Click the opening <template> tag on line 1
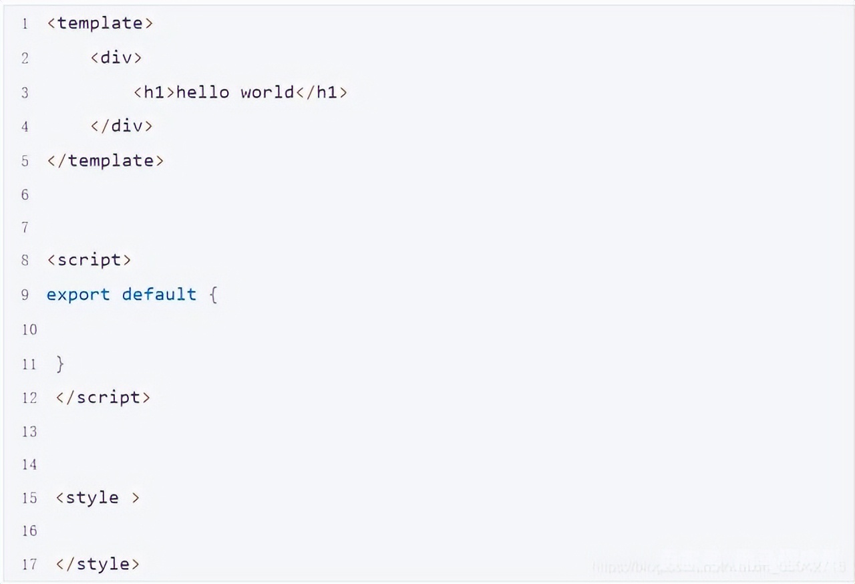The height and width of the screenshot is (584, 855). 100,23
